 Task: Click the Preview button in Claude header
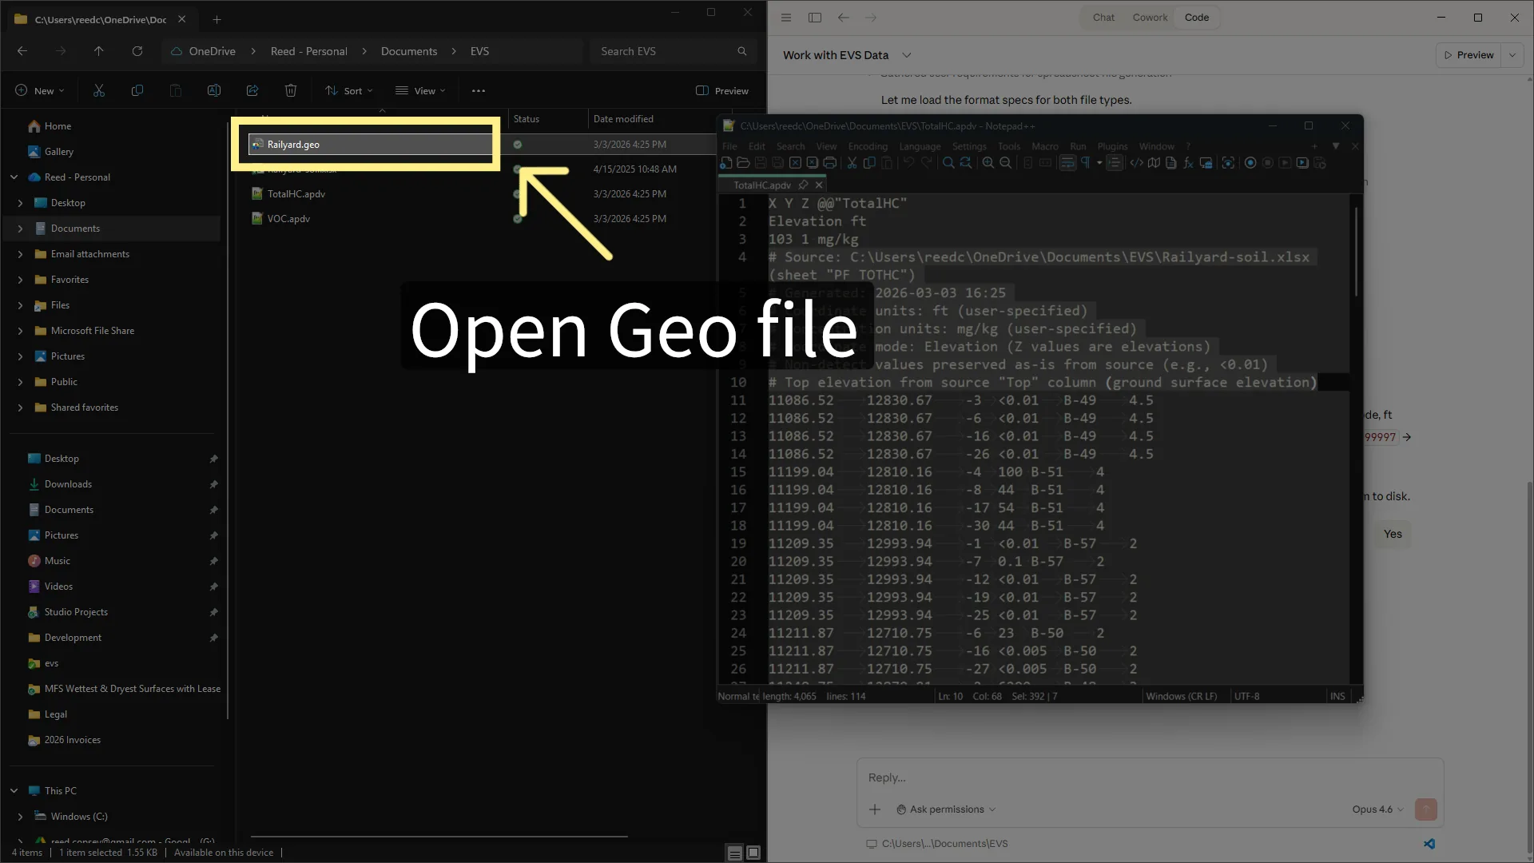point(1468,55)
